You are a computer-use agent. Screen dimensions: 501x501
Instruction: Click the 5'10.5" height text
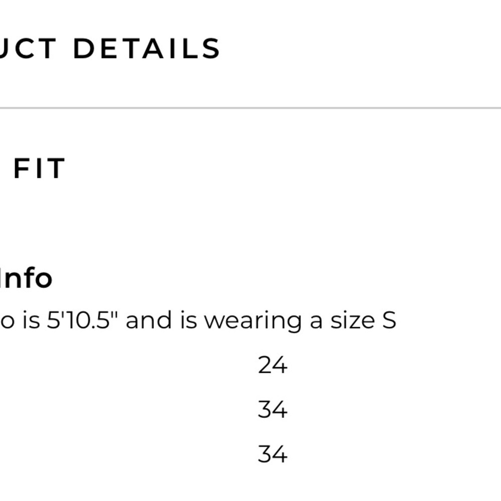coord(83,320)
